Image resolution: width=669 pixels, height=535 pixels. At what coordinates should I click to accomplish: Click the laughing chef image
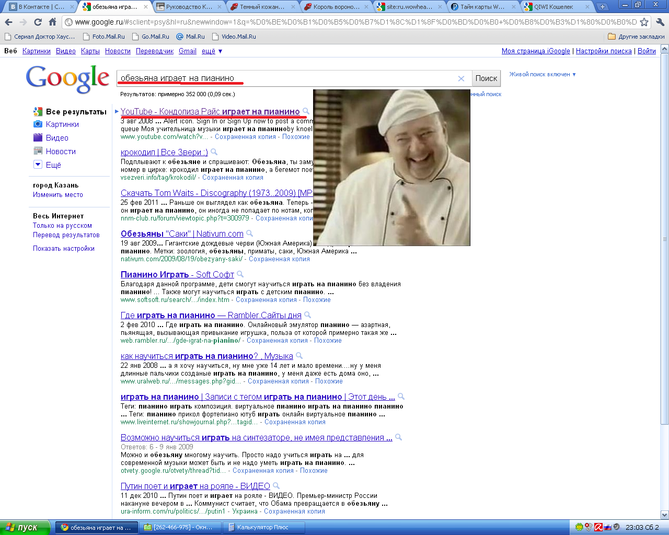point(391,167)
